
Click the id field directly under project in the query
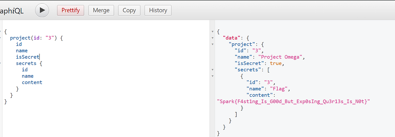coord(19,44)
